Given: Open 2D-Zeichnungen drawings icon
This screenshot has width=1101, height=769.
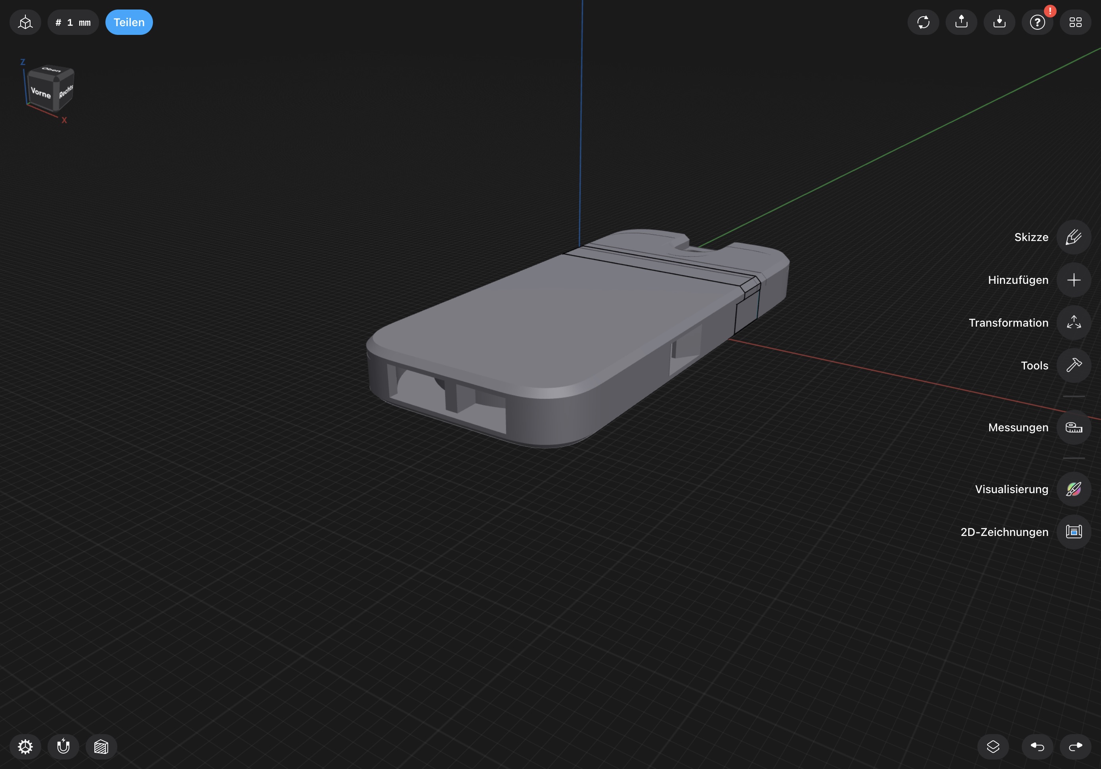Looking at the screenshot, I should point(1074,532).
